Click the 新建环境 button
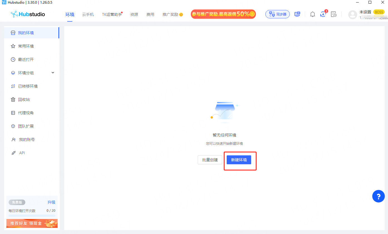Image resolution: width=388 pixels, height=234 pixels. tap(239, 160)
